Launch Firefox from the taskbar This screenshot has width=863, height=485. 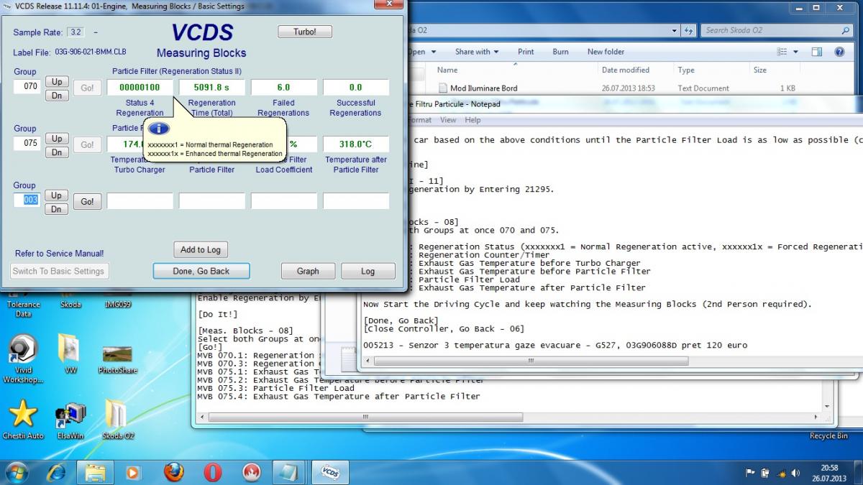pyautogui.click(x=173, y=472)
